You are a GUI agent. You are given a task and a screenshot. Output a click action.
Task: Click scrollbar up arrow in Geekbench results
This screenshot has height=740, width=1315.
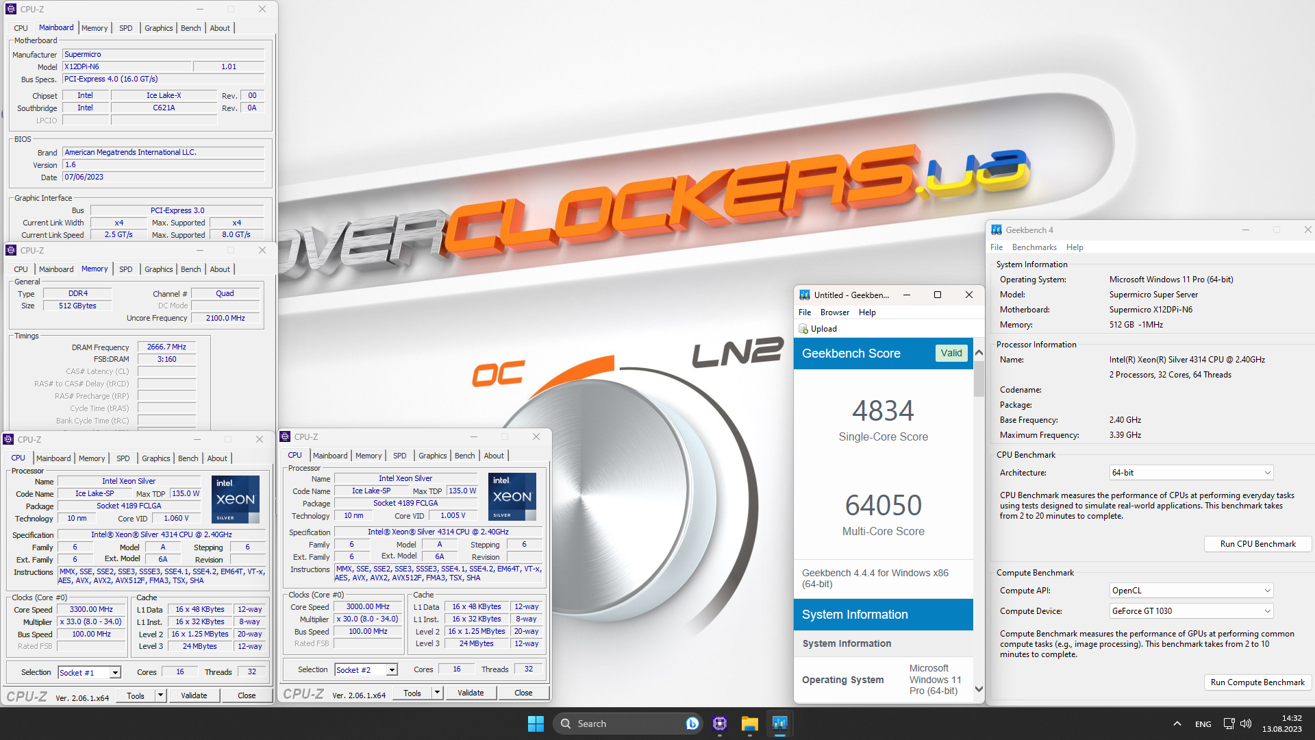979,353
